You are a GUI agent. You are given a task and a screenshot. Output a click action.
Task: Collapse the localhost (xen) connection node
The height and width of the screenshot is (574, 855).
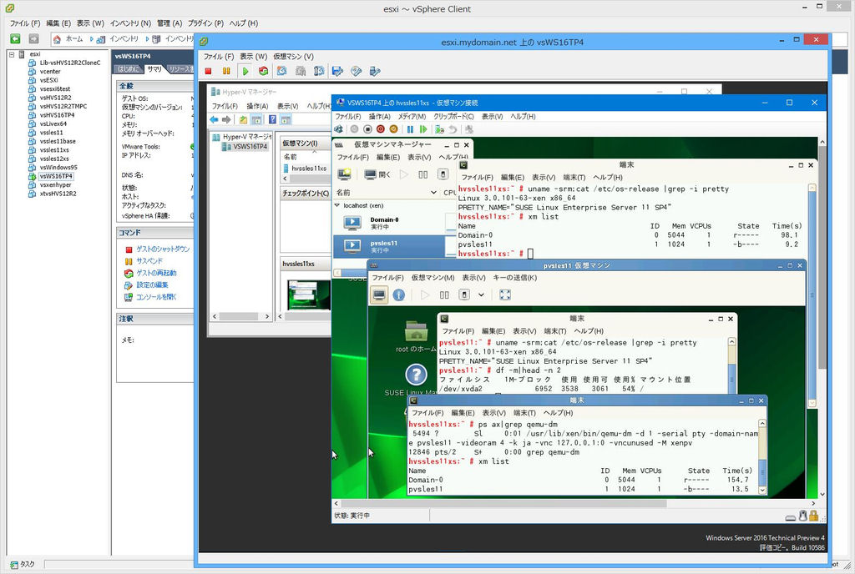point(337,205)
